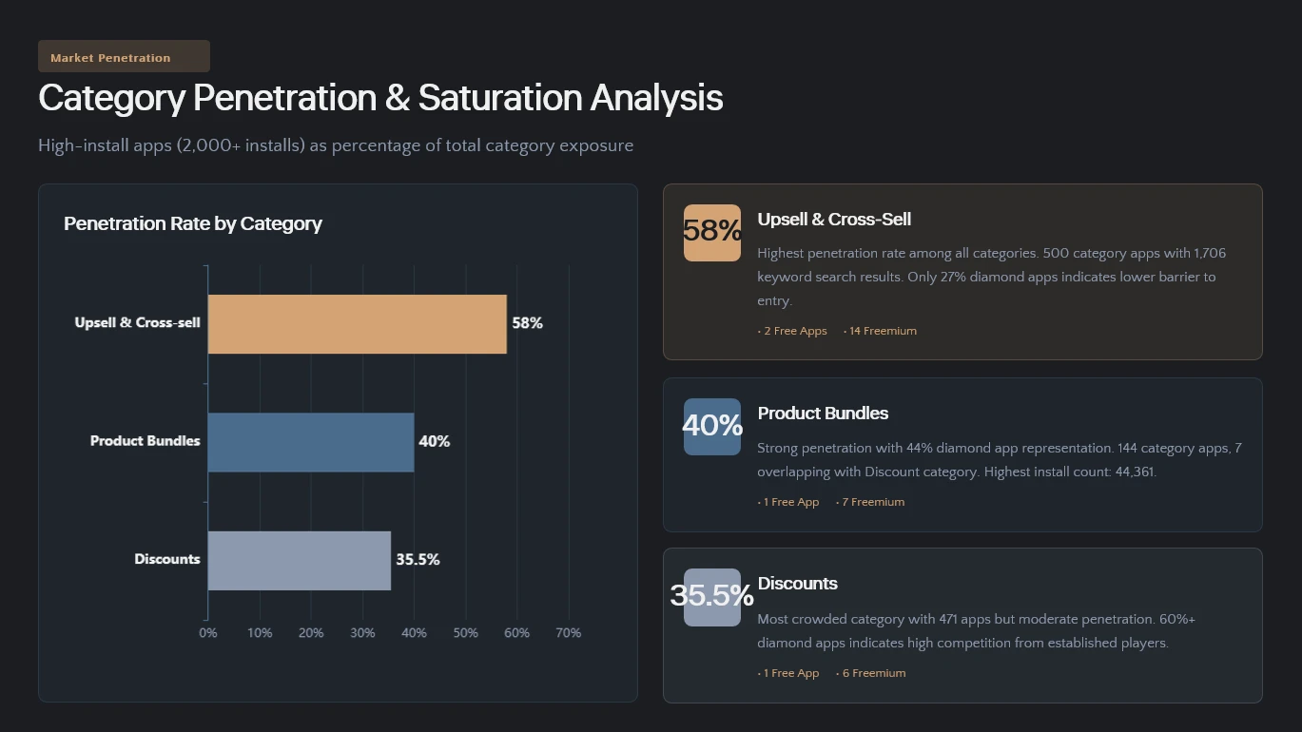This screenshot has height=732, width=1302.
Task: Click the "2 Free Apps" tag
Action: [x=795, y=331]
